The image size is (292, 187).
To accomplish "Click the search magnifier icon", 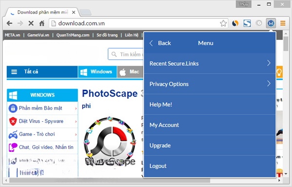I will tap(114, 55).
